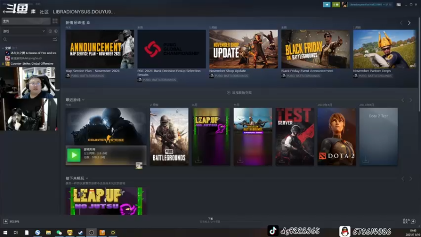Click the taskbar clock
421x237 pixels.
(x=413, y=233)
